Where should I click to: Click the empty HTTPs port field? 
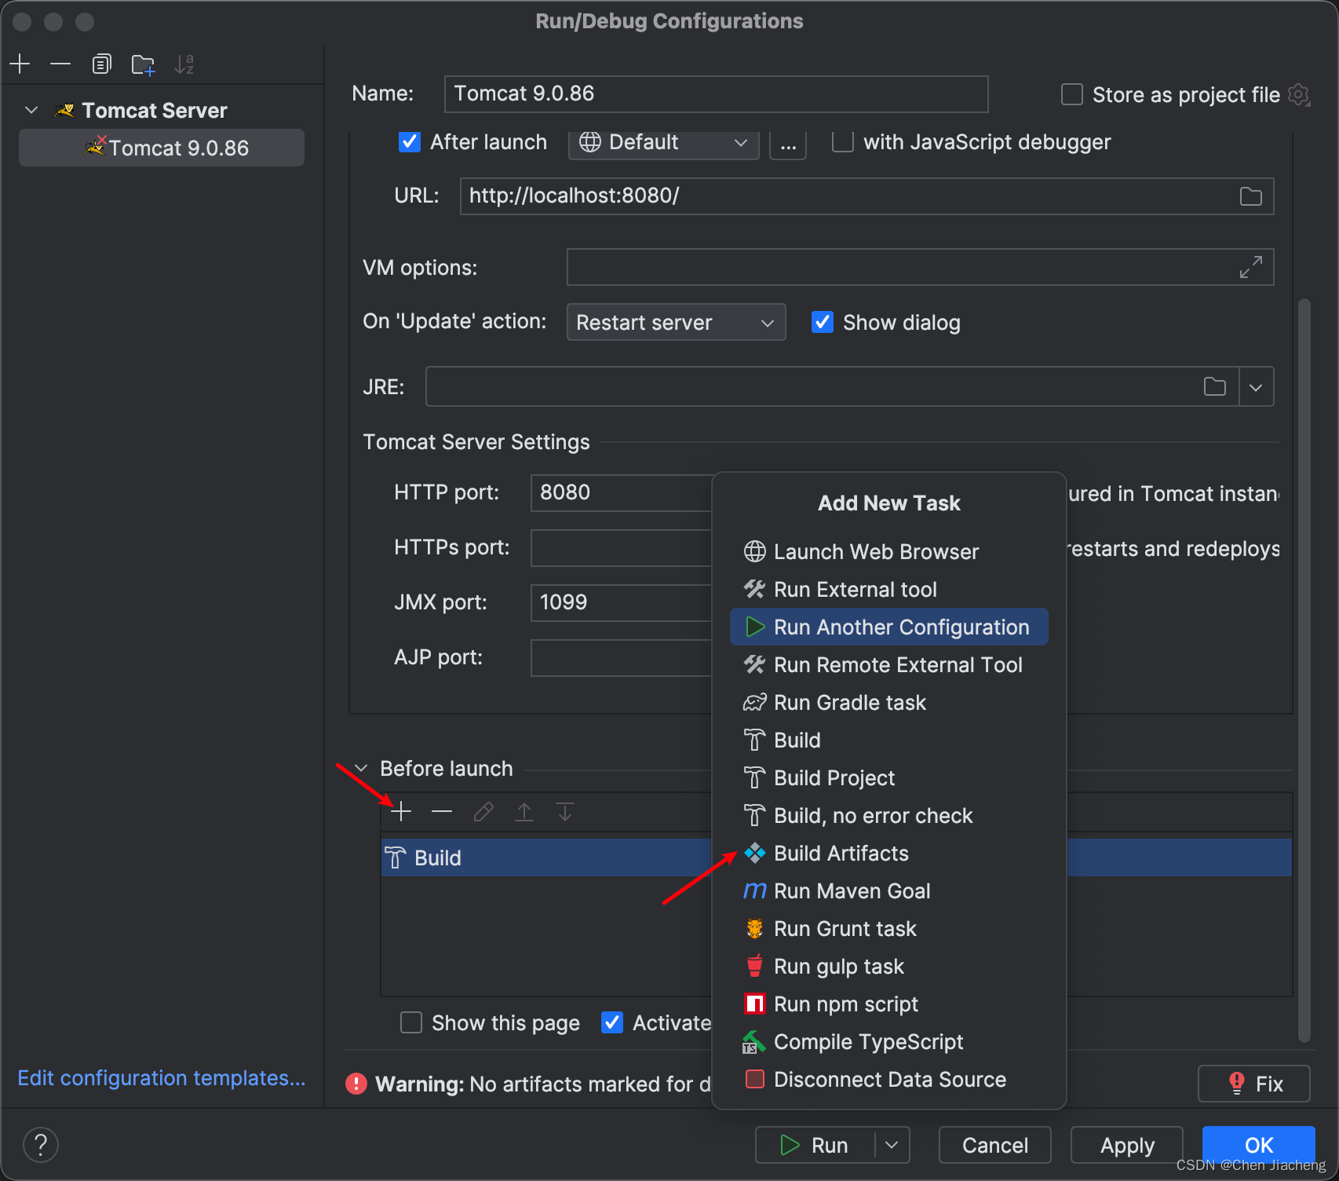pyautogui.click(x=622, y=547)
